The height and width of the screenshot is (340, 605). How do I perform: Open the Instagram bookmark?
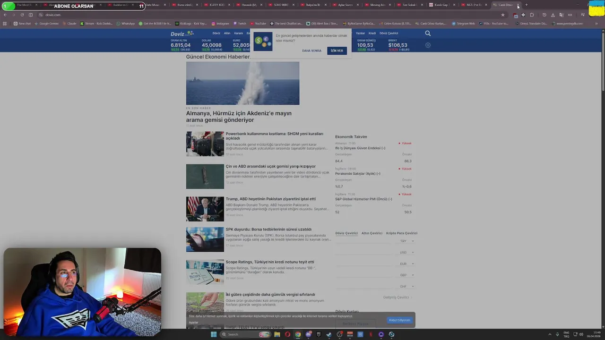tap(220, 23)
